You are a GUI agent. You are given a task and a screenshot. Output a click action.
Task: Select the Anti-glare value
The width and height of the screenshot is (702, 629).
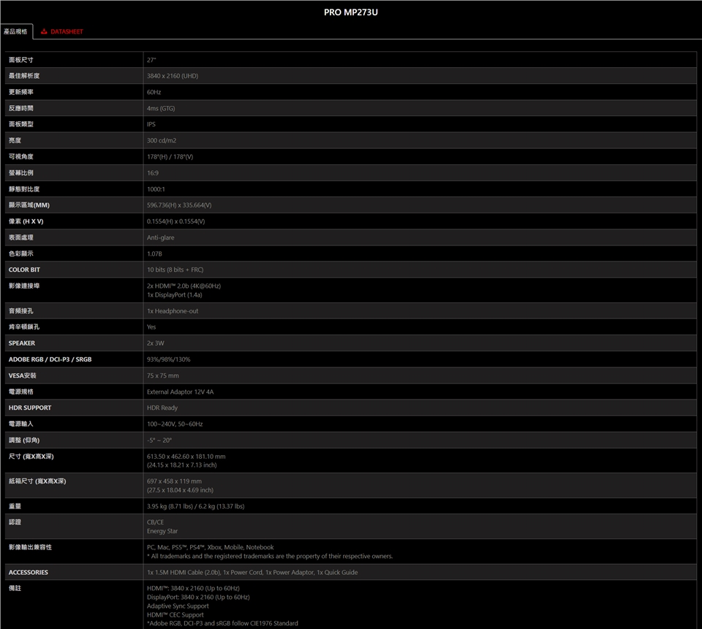click(x=160, y=237)
